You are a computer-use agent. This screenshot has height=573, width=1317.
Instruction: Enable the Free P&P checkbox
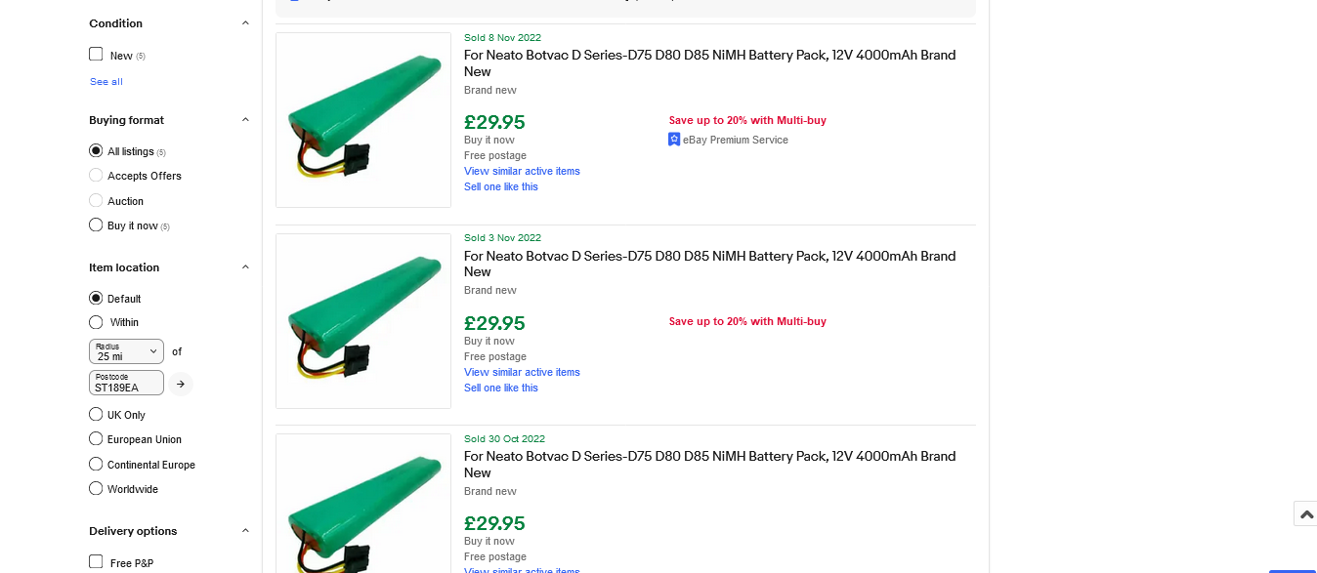click(96, 561)
